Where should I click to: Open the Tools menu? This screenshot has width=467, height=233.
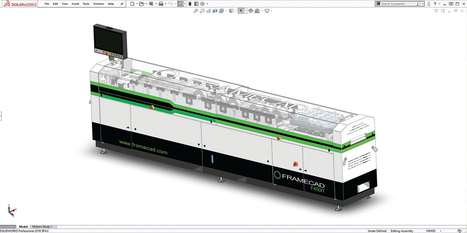[86, 4]
